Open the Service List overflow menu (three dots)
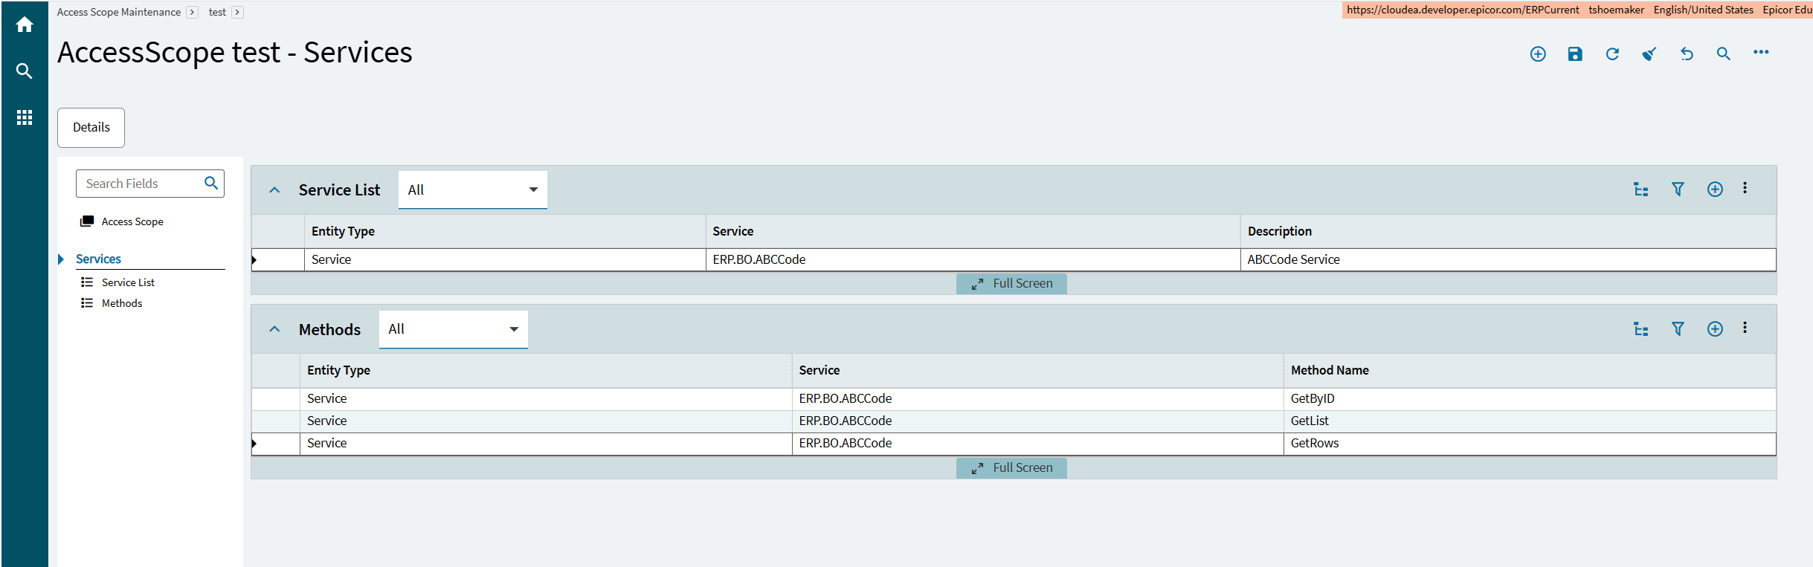The image size is (1813, 567). coord(1745,188)
